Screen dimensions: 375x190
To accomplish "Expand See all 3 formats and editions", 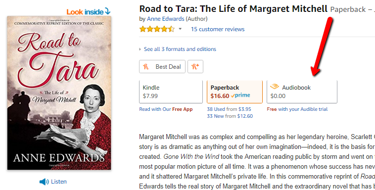I will tap(180, 49).
